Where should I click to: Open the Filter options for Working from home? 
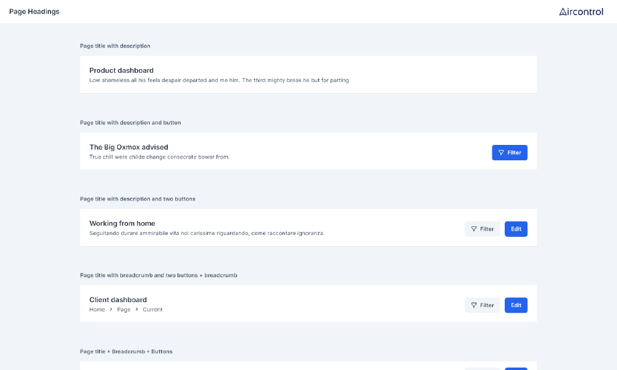482,229
